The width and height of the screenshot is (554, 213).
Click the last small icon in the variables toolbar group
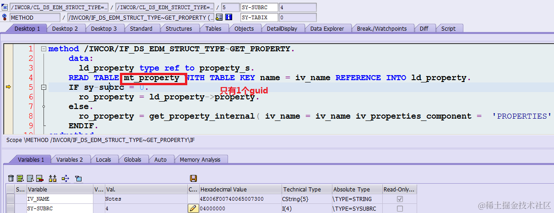coord(78,178)
